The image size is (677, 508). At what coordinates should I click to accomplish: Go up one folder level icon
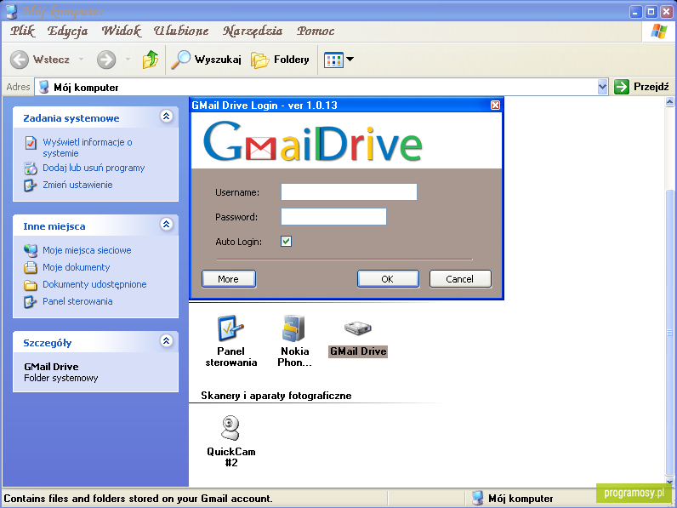pyautogui.click(x=151, y=60)
